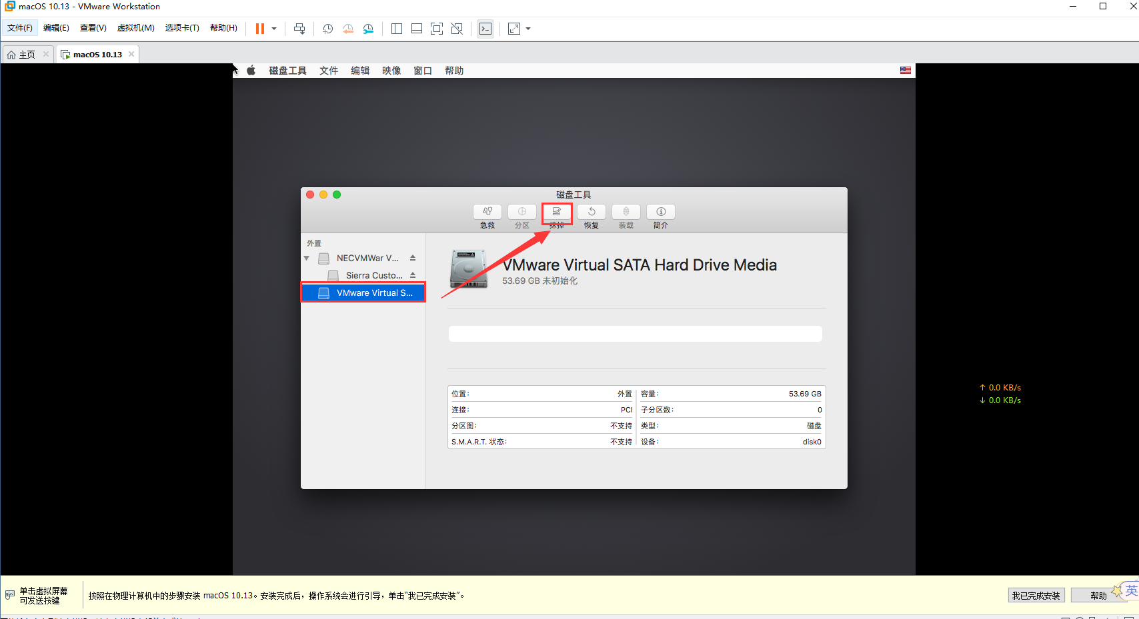Screen dimensions: 1139x619
Task: Open the 磁盘工具 application menu
Action: [287, 71]
